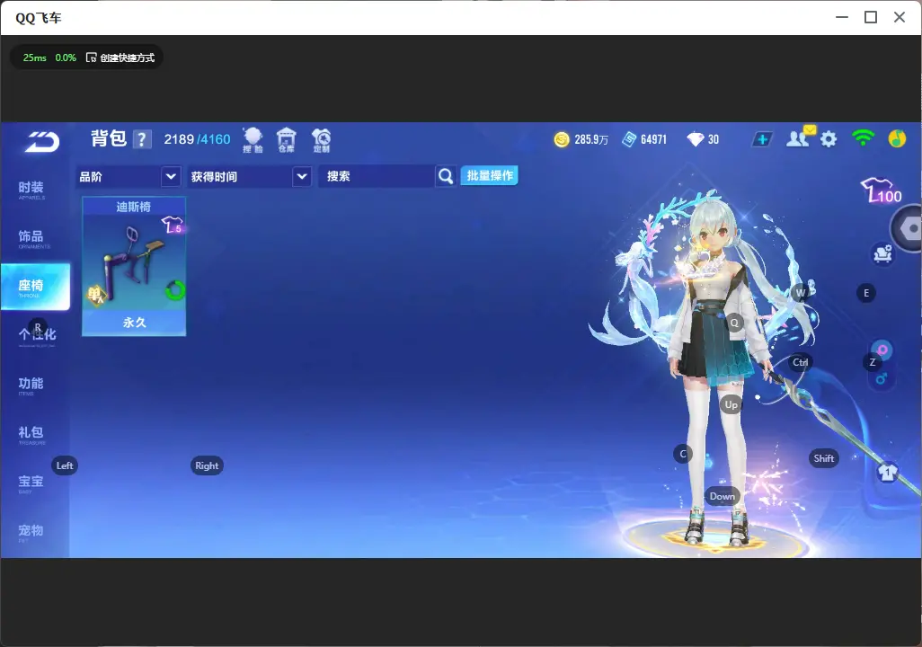Image resolution: width=922 pixels, height=647 pixels.
Task: Click the 285.9万 coin amount
Action: [591, 139]
